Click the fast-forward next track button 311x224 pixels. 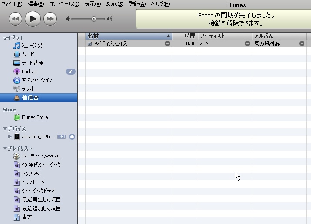point(50,19)
